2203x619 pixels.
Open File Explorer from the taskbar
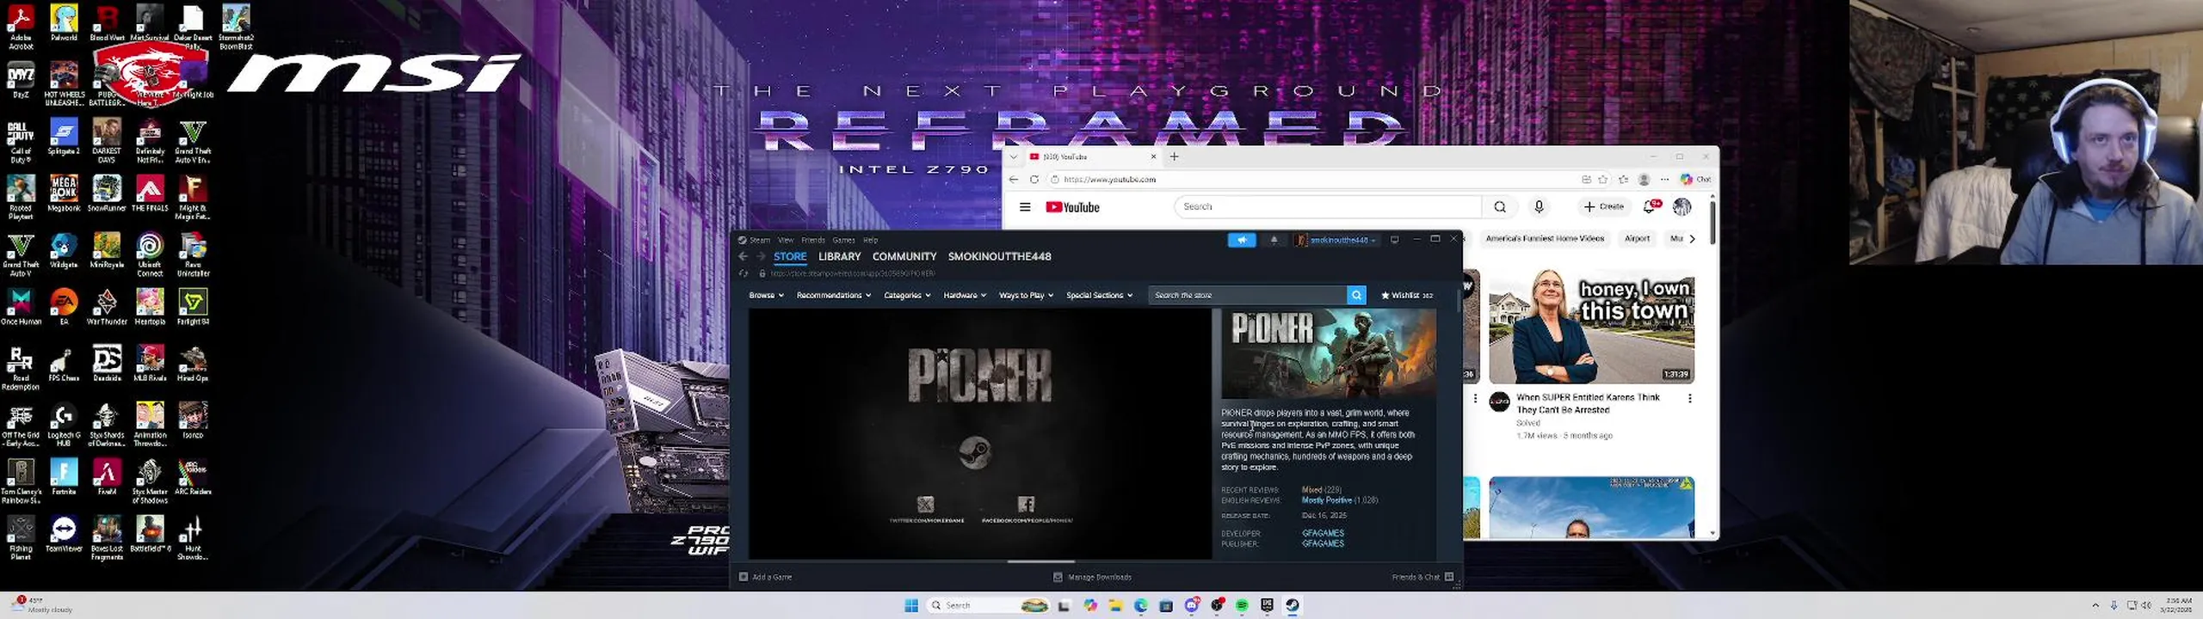click(x=1115, y=605)
